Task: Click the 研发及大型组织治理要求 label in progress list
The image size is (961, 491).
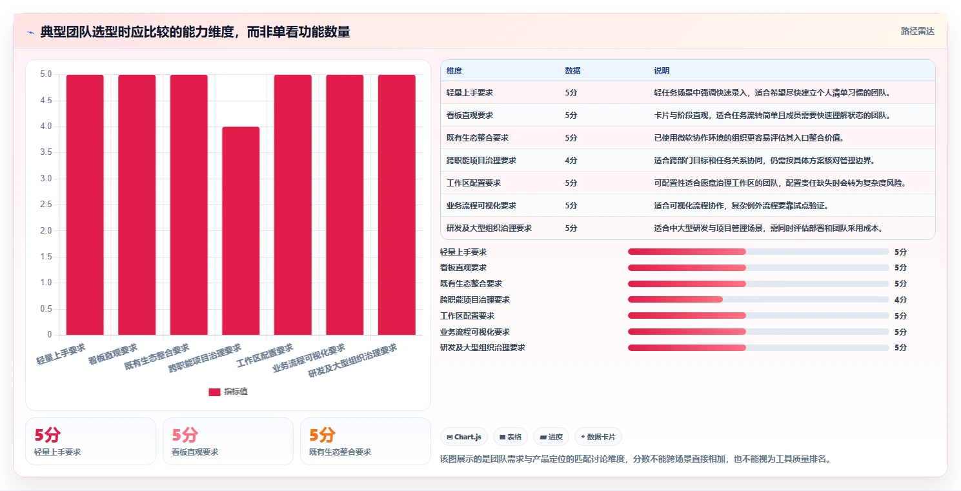Action: click(483, 348)
